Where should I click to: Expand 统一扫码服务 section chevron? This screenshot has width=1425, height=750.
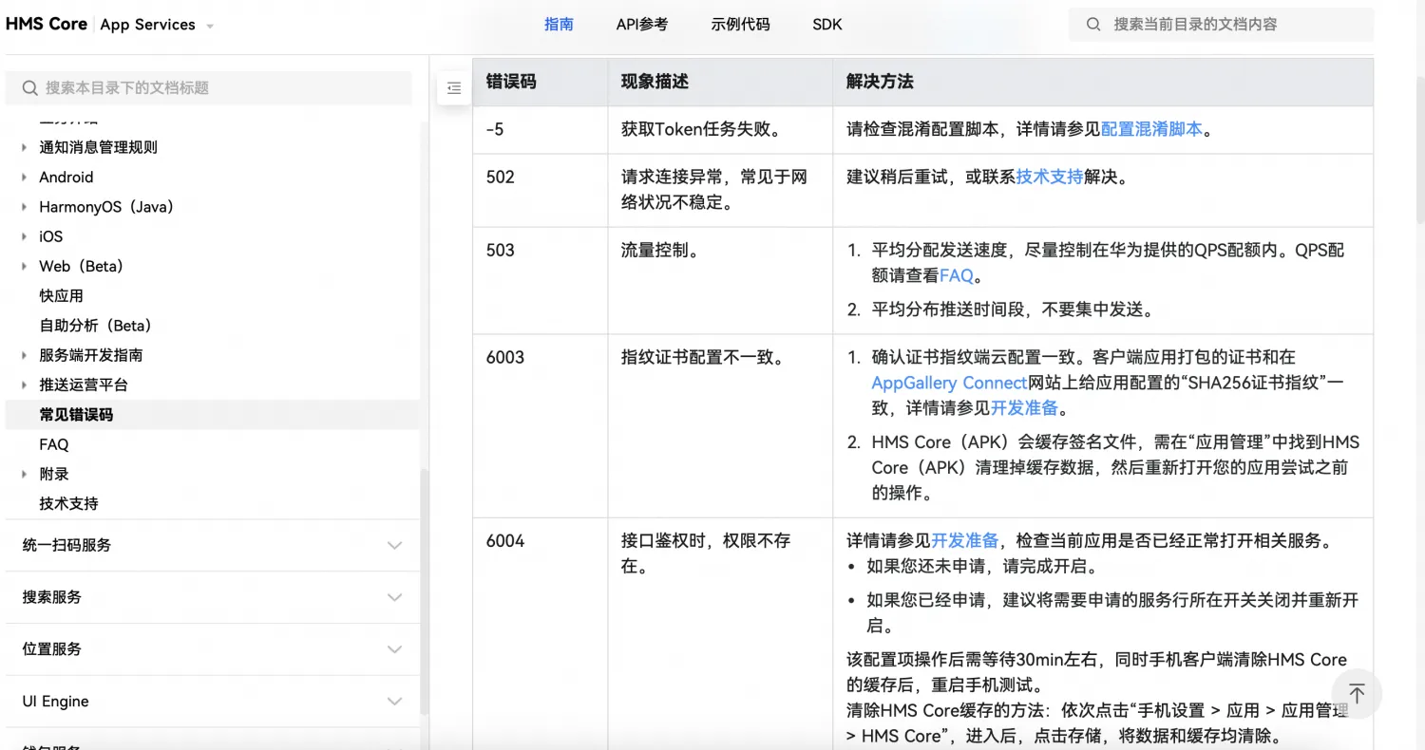pos(395,546)
